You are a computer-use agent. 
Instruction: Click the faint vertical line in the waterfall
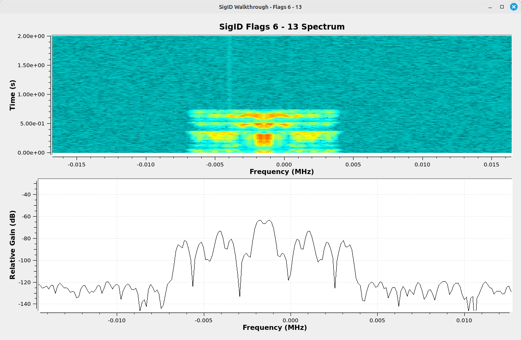[229, 72]
